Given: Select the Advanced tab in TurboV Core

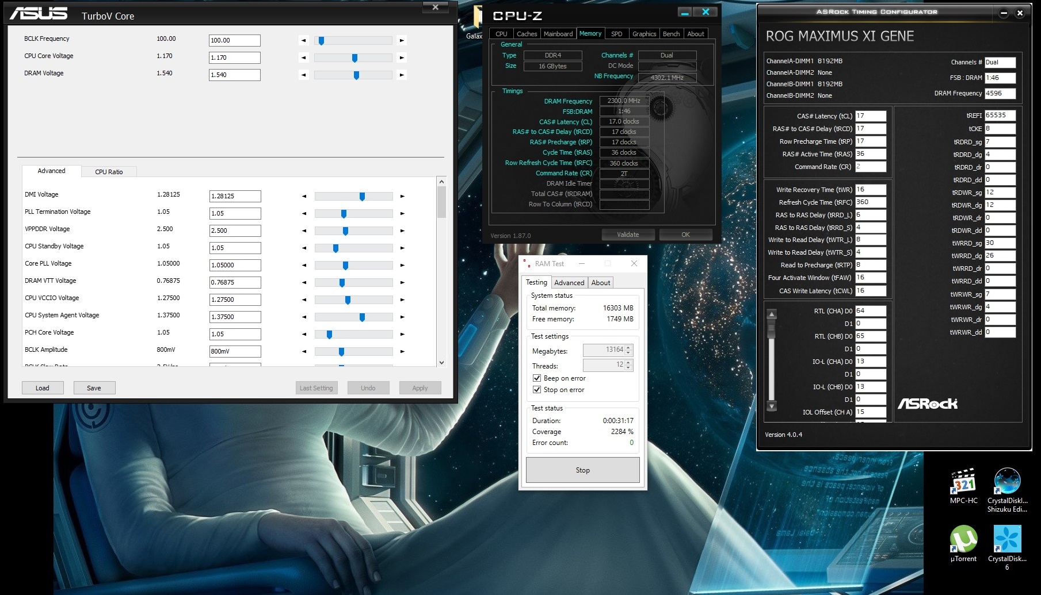Looking at the screenshot, I should click(51, 171).
